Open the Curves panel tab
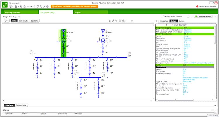This screenshot has width=219, height=117. pos(182,21)
